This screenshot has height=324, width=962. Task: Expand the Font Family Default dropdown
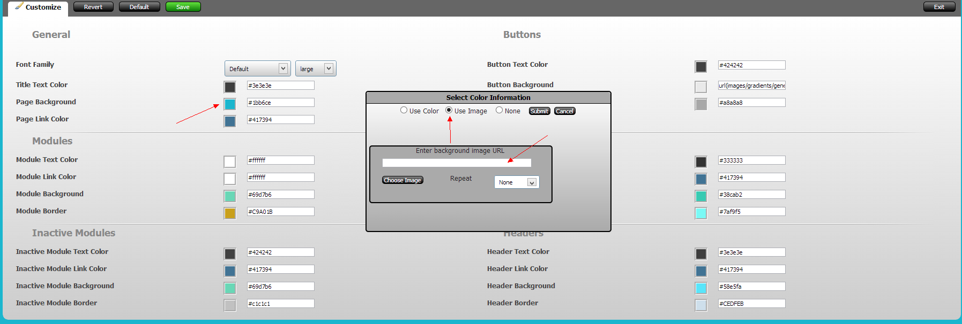(257, 68)
